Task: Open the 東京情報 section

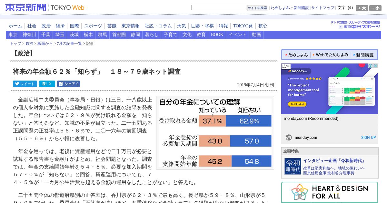Action: tap(131, 26)
